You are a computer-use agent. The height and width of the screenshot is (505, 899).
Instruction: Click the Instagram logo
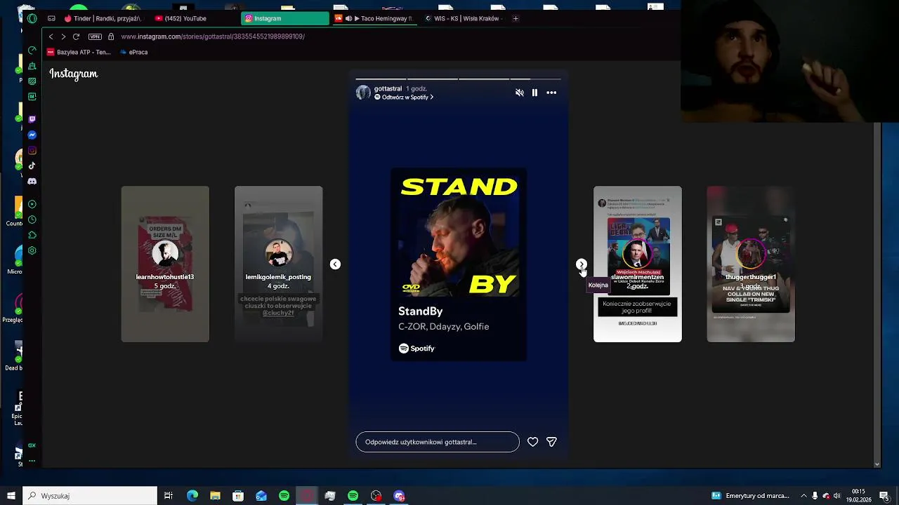click(x=74, y=74)
